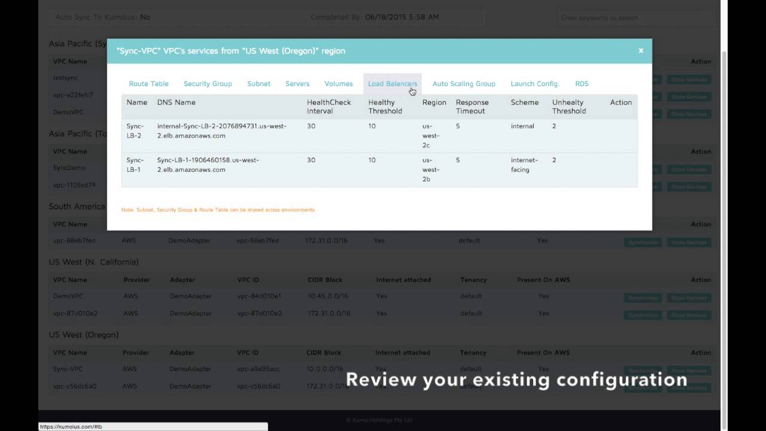The width and height of the screenshot is (766, 431).
Task: Select the internal-Sync-LB-2 DNS name text
Action: (221, 130)
